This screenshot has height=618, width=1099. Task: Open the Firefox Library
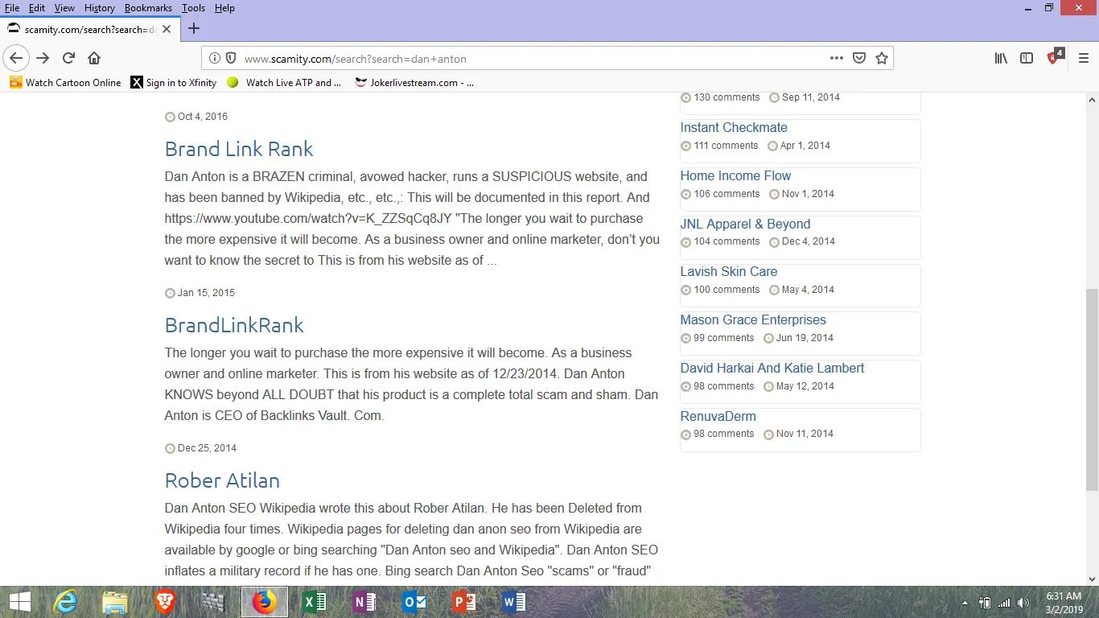[1001, 58]
